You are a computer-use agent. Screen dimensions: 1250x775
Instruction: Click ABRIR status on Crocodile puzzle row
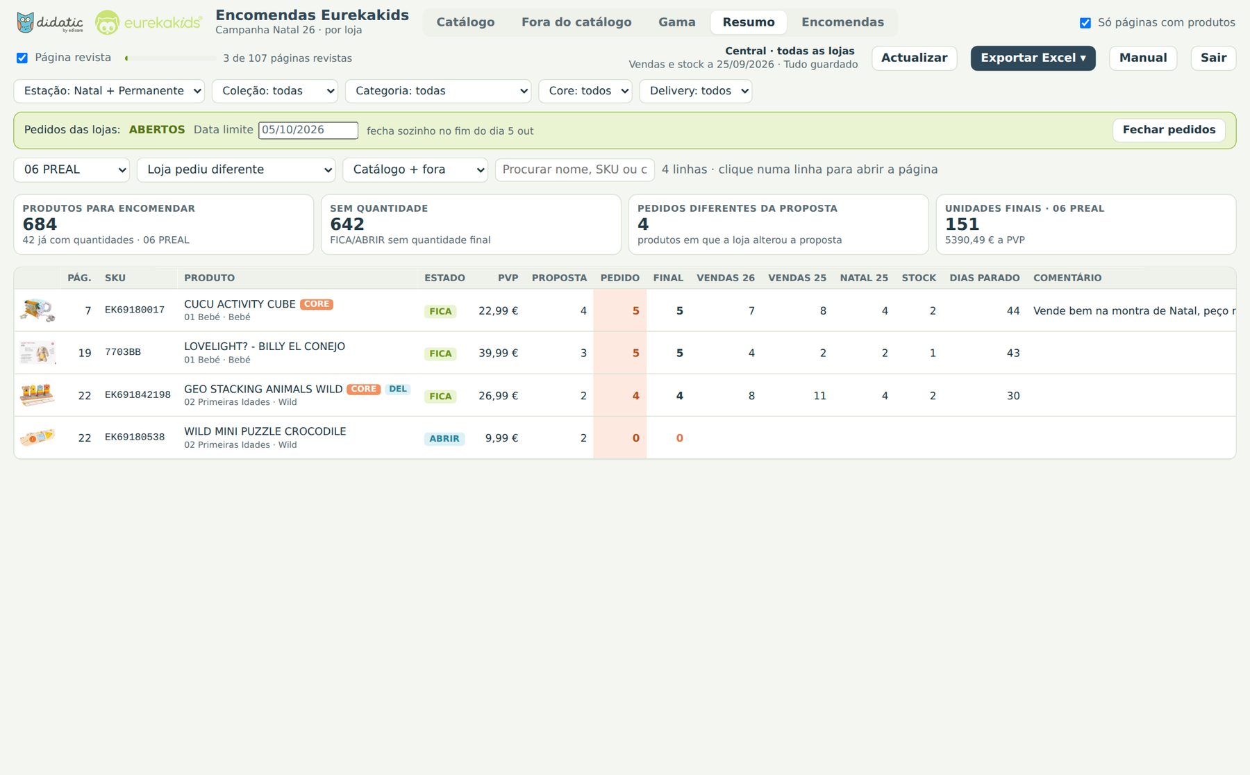click(x=444, y=438)
